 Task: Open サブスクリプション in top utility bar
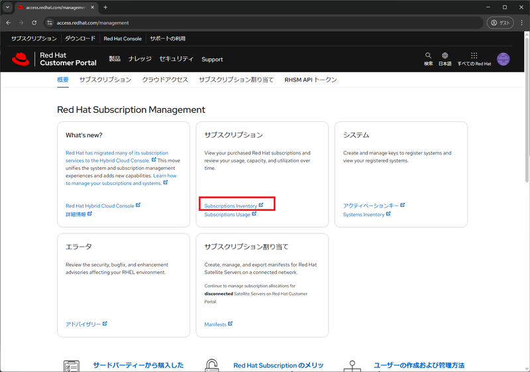tap(34, 38)
